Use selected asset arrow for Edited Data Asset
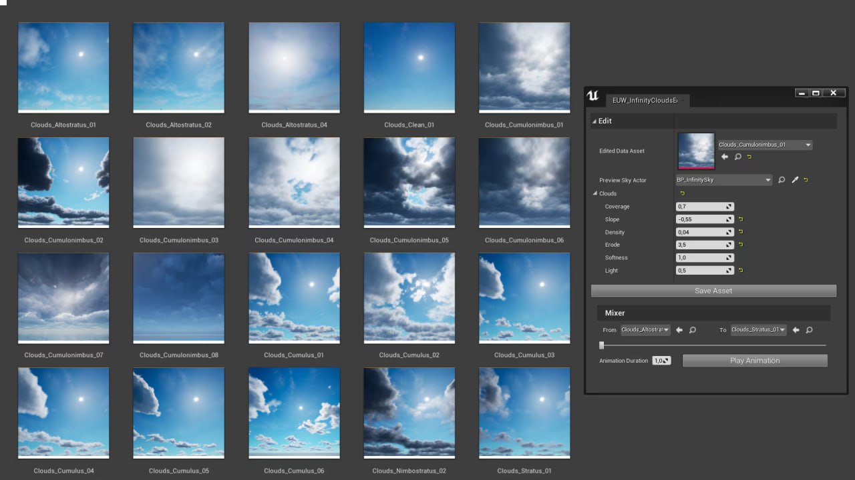855x480 pixels. coord(725,157)
